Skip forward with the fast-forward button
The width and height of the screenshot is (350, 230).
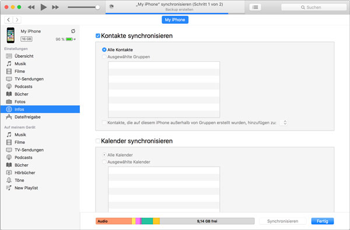[55, 7]
